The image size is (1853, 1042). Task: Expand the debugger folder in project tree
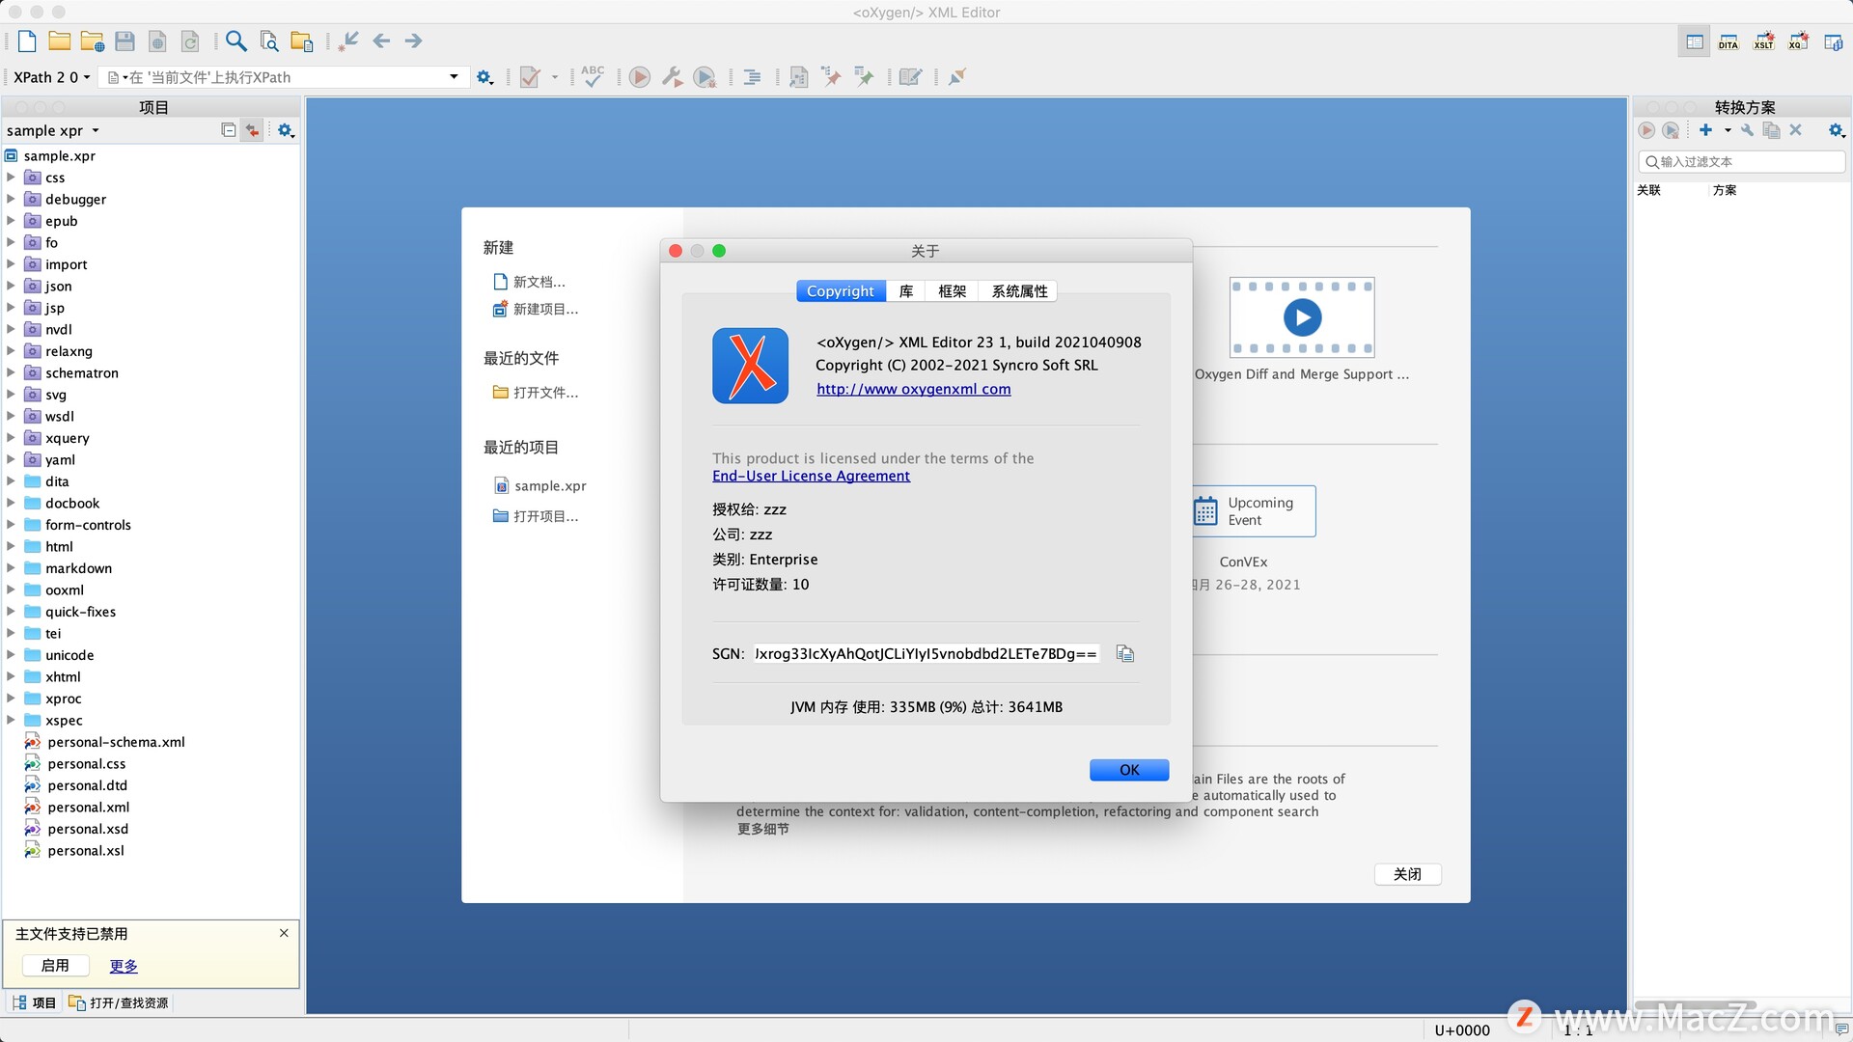[x=11, y=199]
